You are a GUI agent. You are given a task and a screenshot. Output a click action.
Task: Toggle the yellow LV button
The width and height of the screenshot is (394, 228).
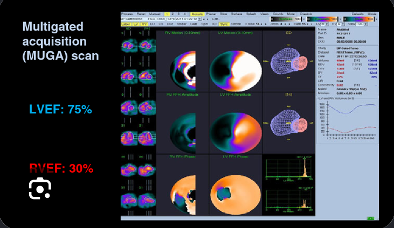click(136, 24)
